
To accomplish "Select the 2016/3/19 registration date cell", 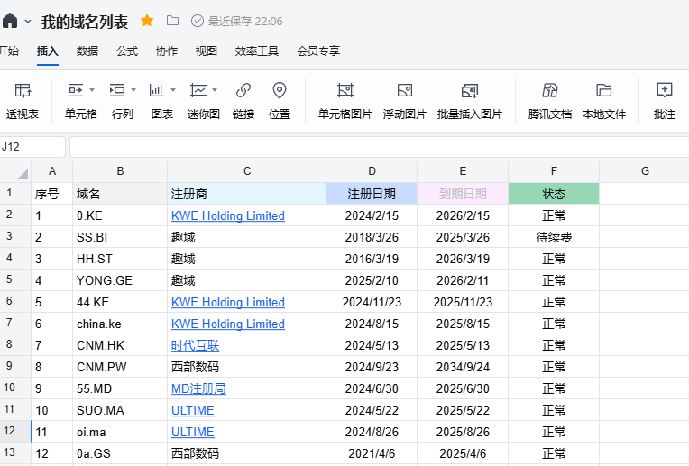I will tap(372, 259).
